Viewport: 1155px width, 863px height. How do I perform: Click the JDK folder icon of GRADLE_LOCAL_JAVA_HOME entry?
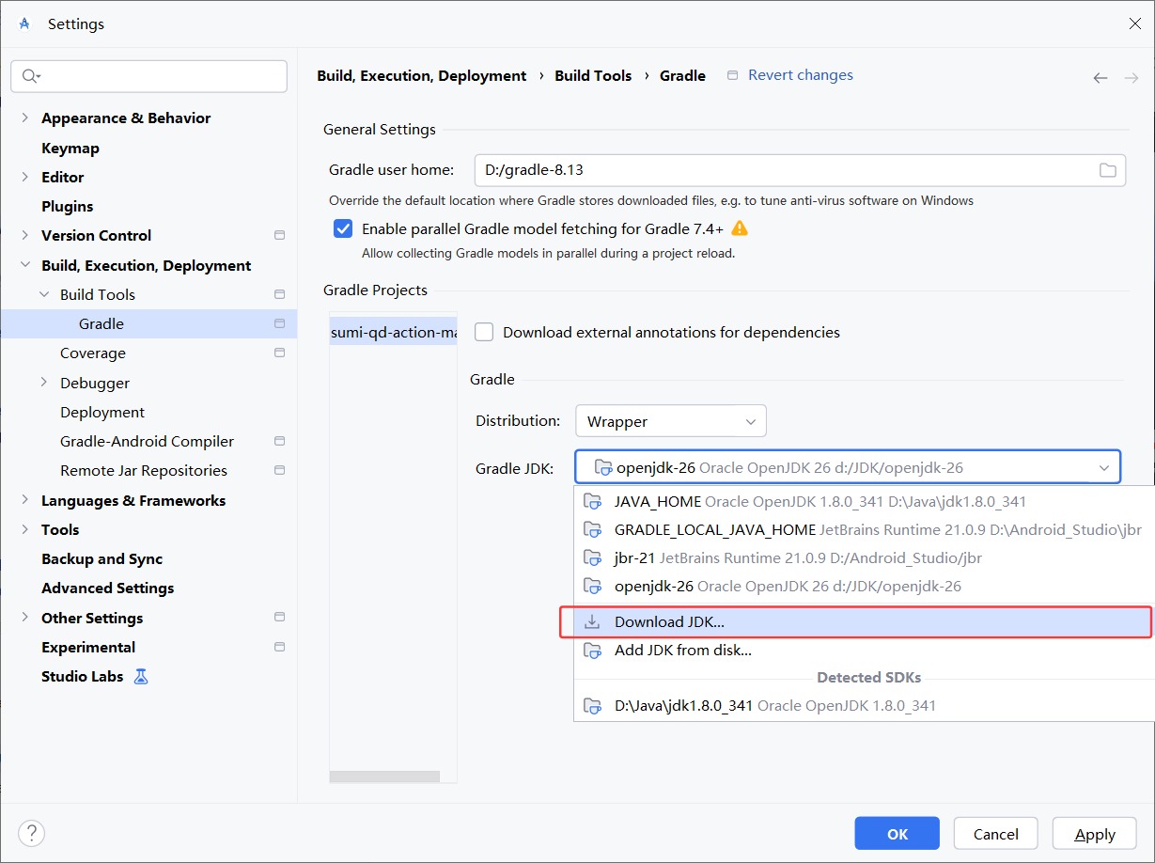pos(592,529)
